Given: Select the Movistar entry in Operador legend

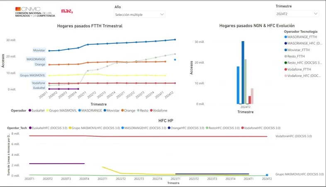Looking at the screenshot, I should pos(106,111).
